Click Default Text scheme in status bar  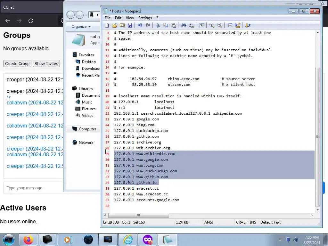[x=270, y=222]
